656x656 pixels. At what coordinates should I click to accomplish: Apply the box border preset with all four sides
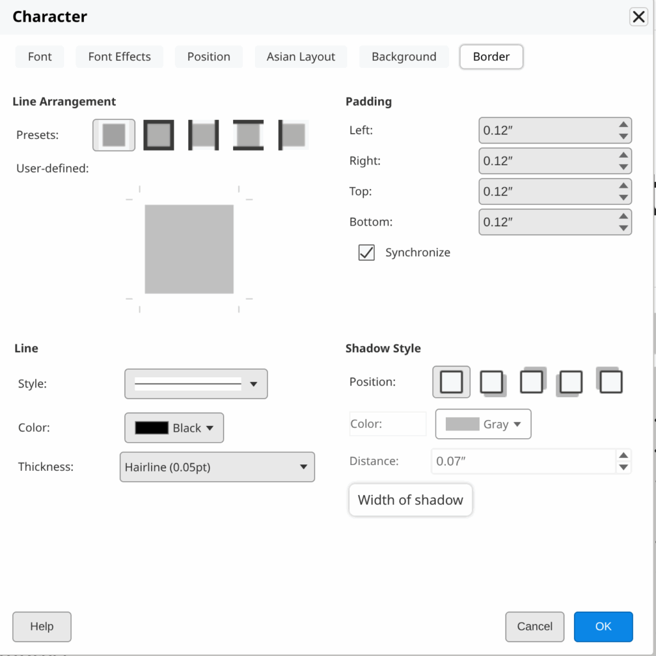158,135
